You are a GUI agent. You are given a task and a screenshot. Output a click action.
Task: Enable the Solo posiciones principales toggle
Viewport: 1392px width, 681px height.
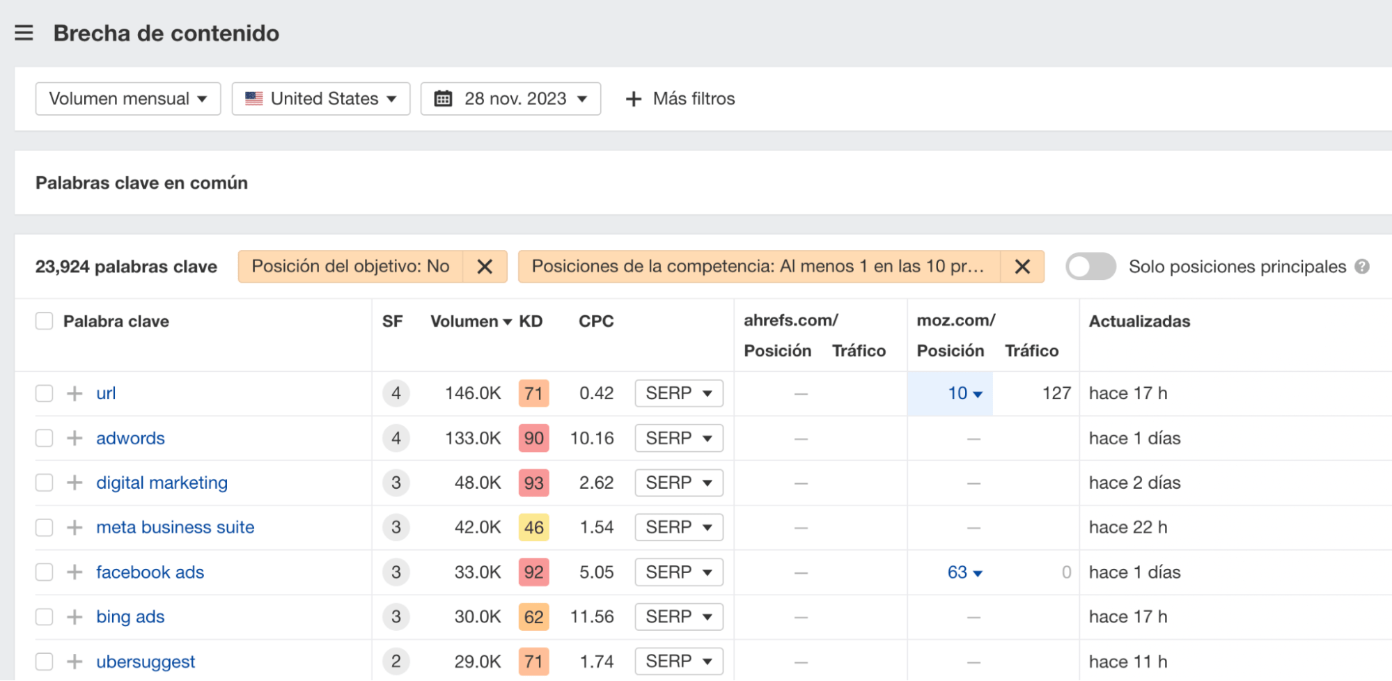click(1090, 266)
